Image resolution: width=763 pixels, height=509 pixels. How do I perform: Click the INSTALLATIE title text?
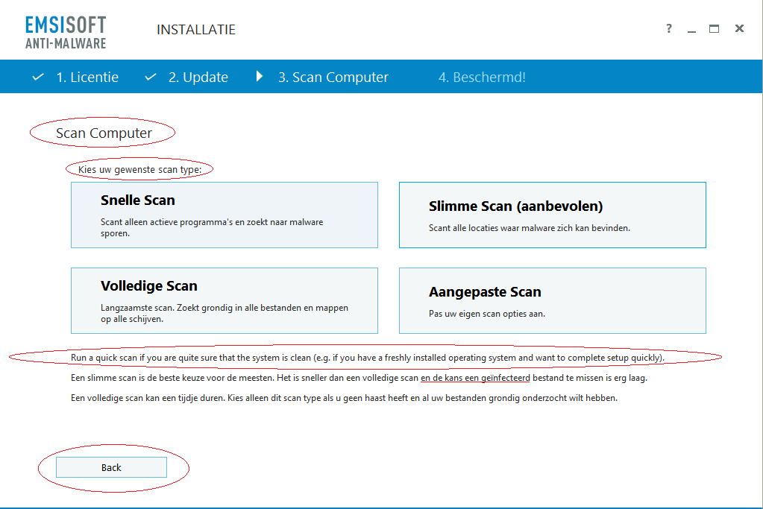[x=196, y=30]
